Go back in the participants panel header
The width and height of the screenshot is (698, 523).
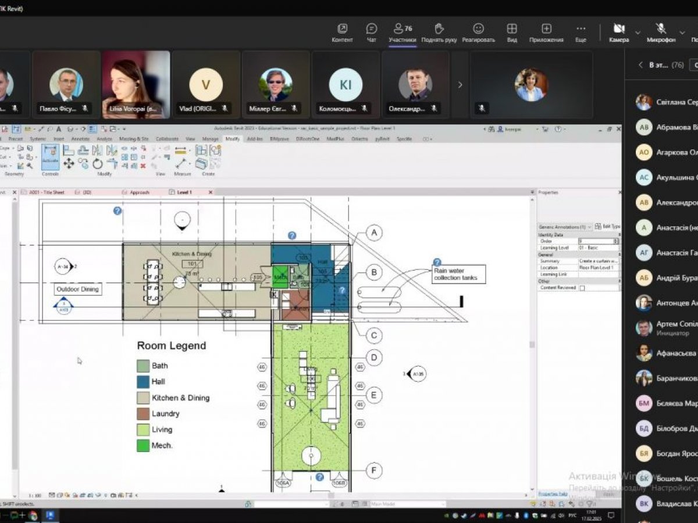click(x=640, y=65)
